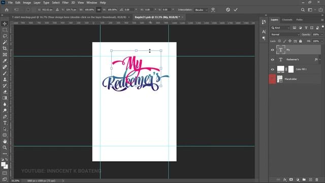Click the foreground color swatch
The height and width of the screenshot is (183, 325).
[4, 165]
